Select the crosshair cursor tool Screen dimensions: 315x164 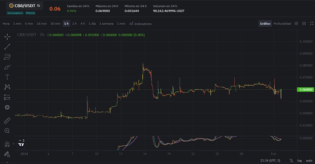[7, 37]
